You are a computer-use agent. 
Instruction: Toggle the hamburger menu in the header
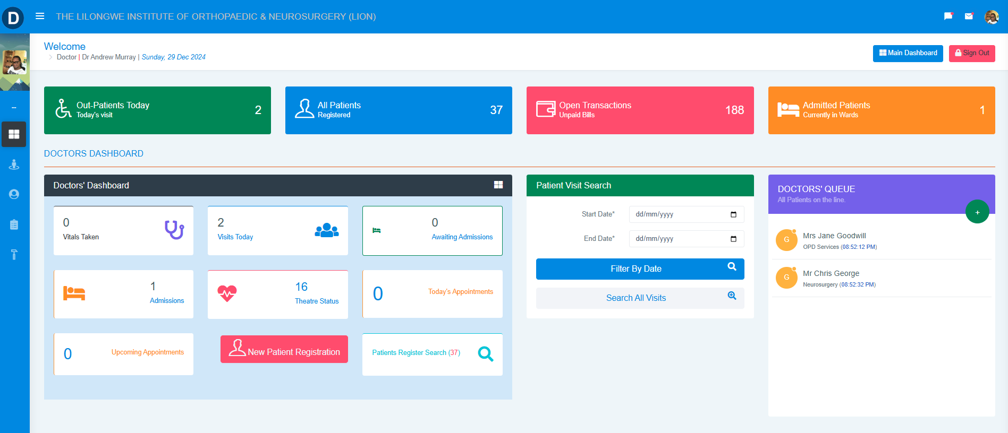tap(40, 16)
